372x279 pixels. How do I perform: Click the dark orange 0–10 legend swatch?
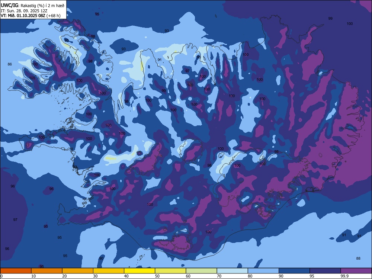click(16, 271)
